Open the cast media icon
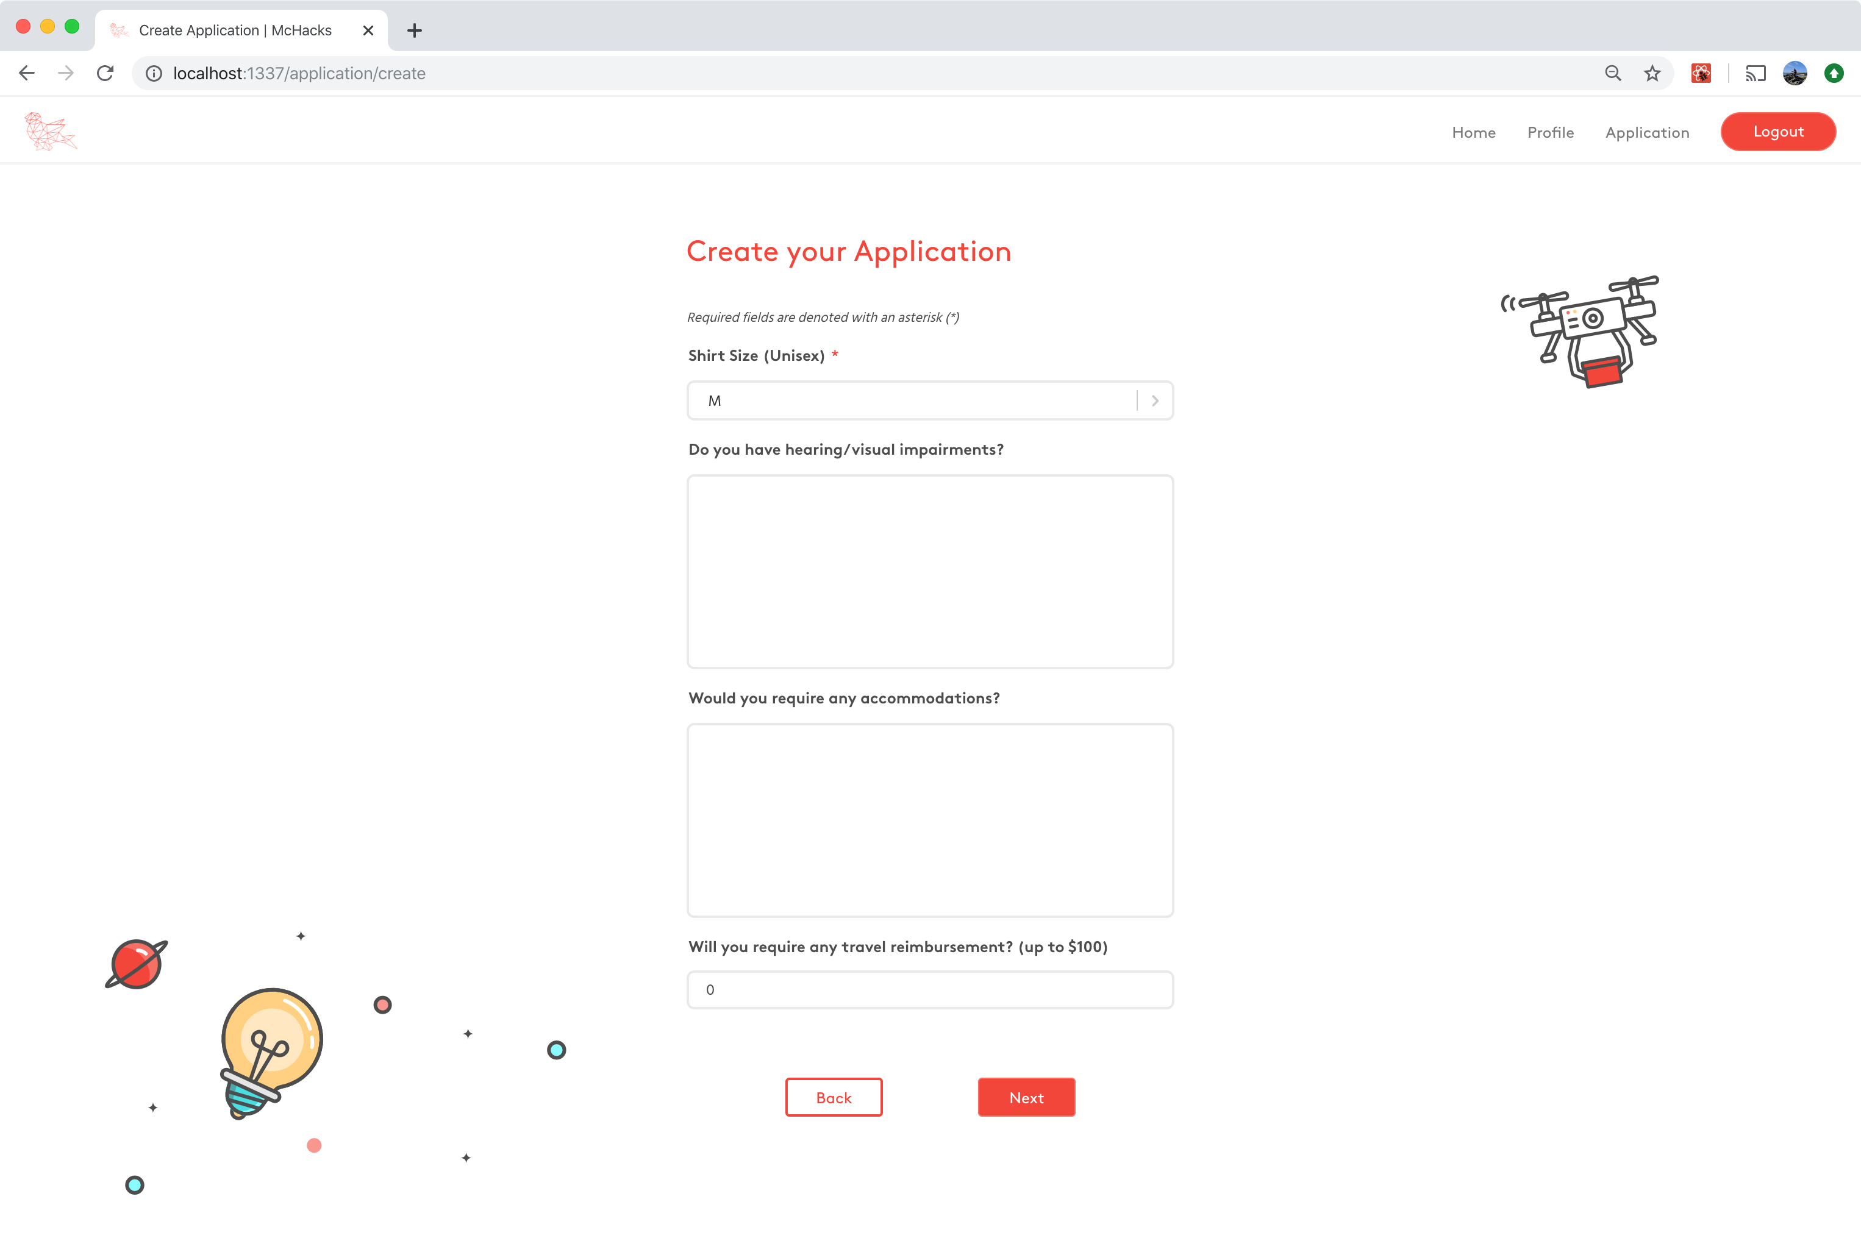 (x=1755, y=74)
